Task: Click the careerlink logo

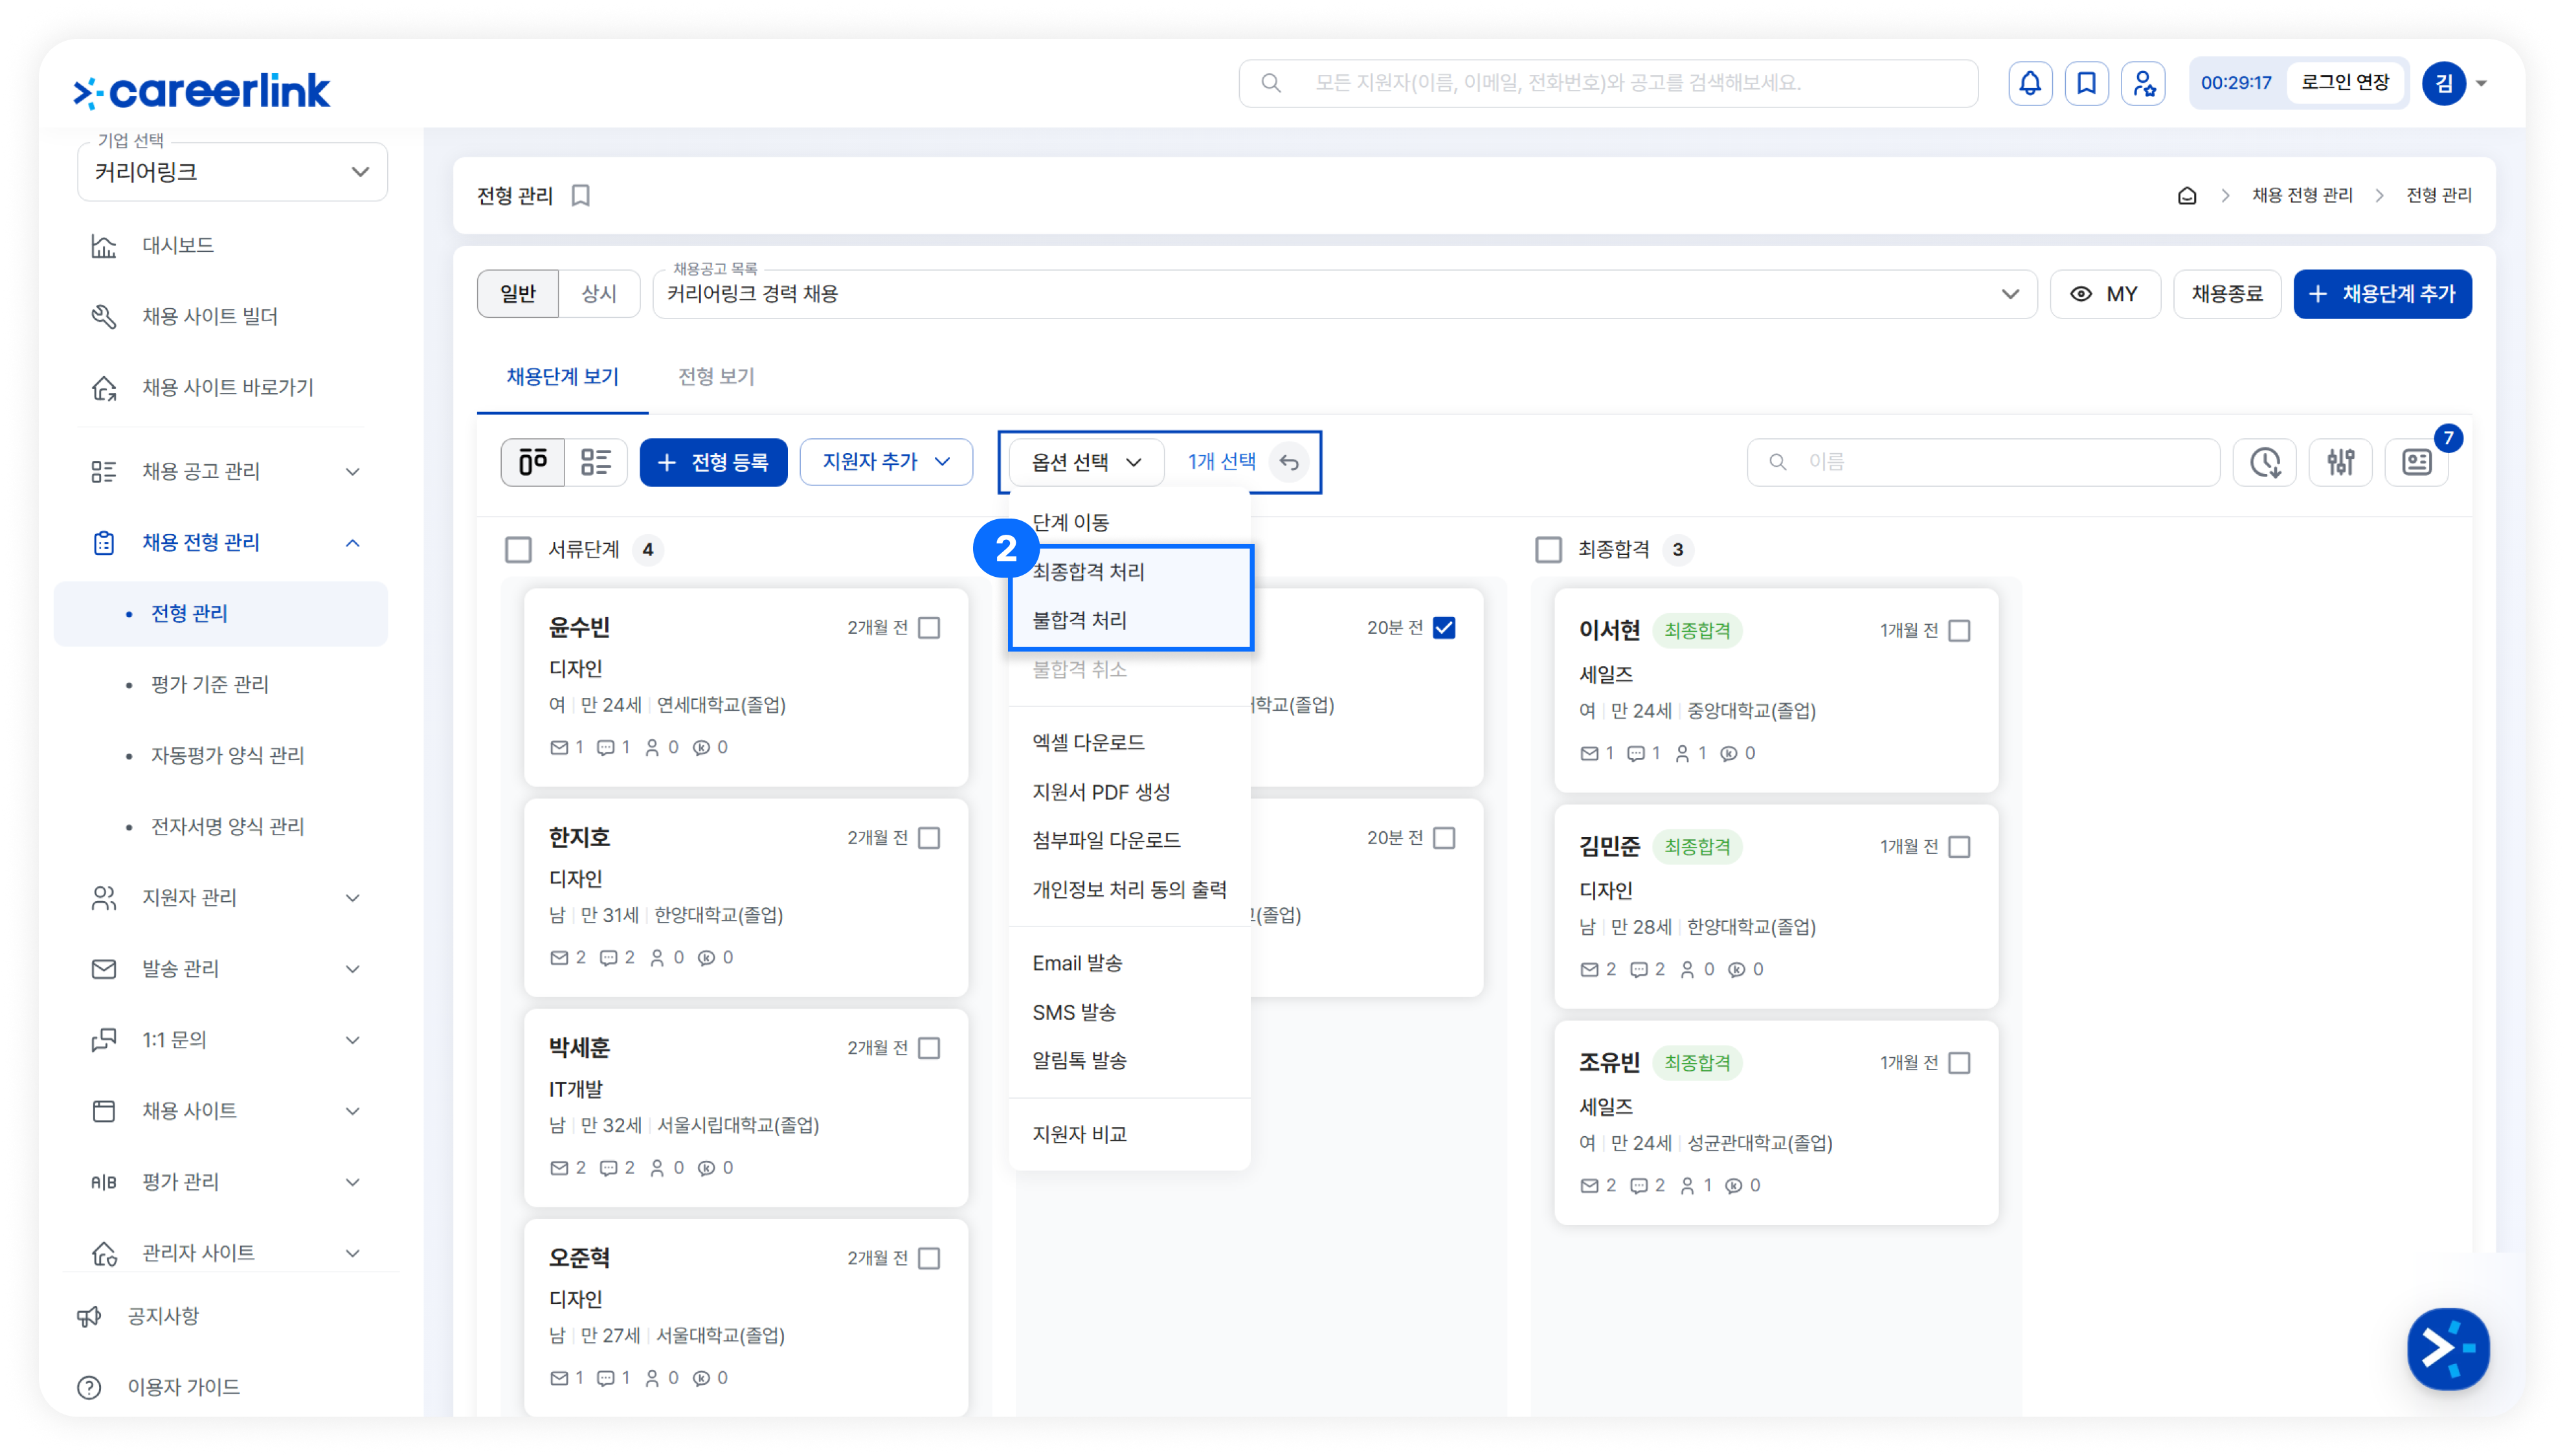Action: (x=202, y=91)
